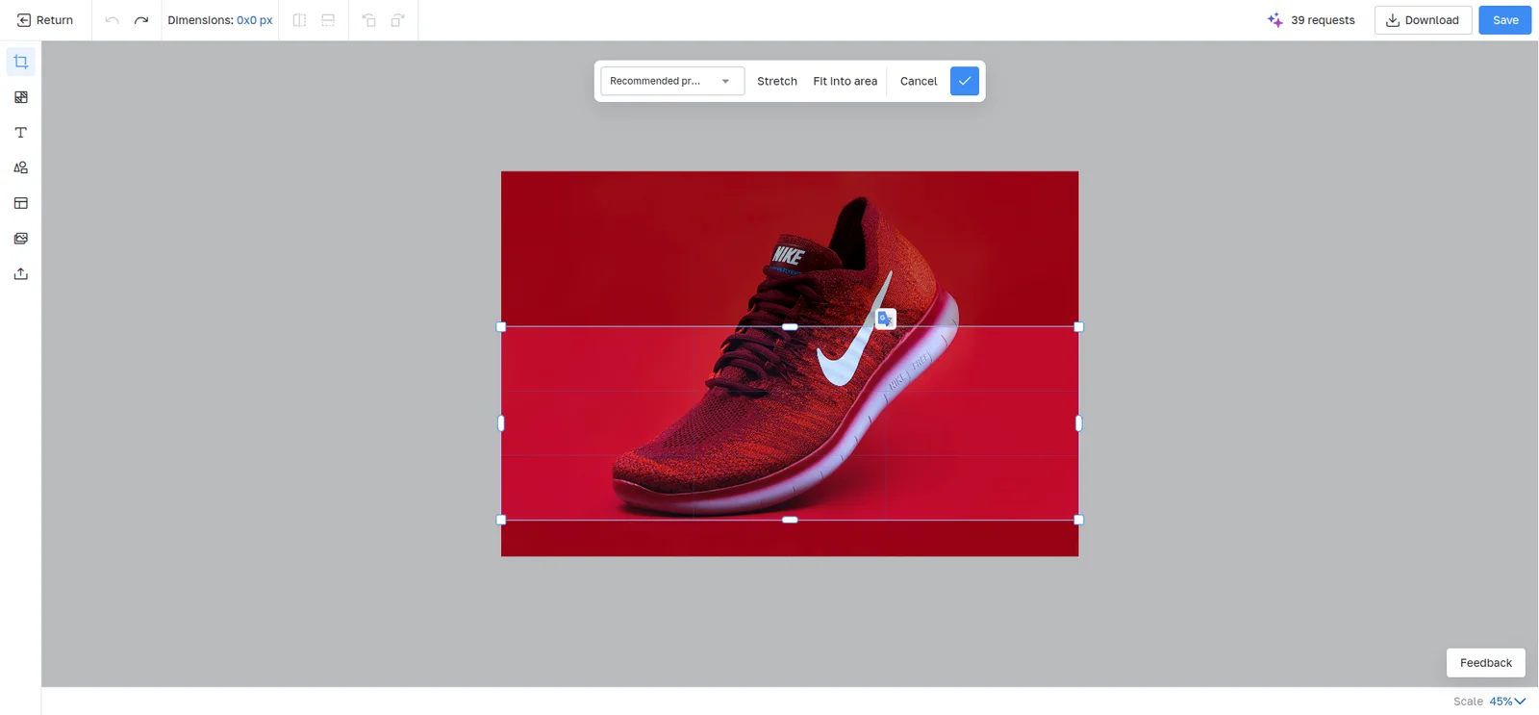
Task: Click the left-middle crop handle
Action: coord(501,423)
